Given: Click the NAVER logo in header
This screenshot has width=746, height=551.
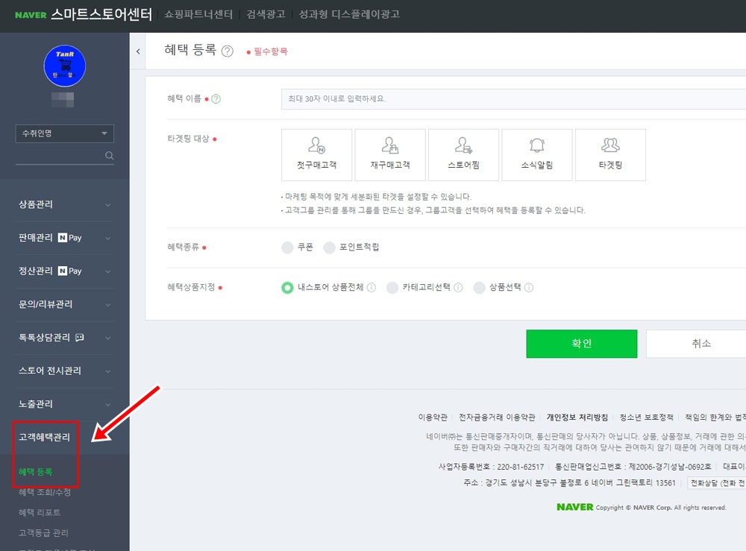Looking at the screenshot, I should (x=31, y=15).
